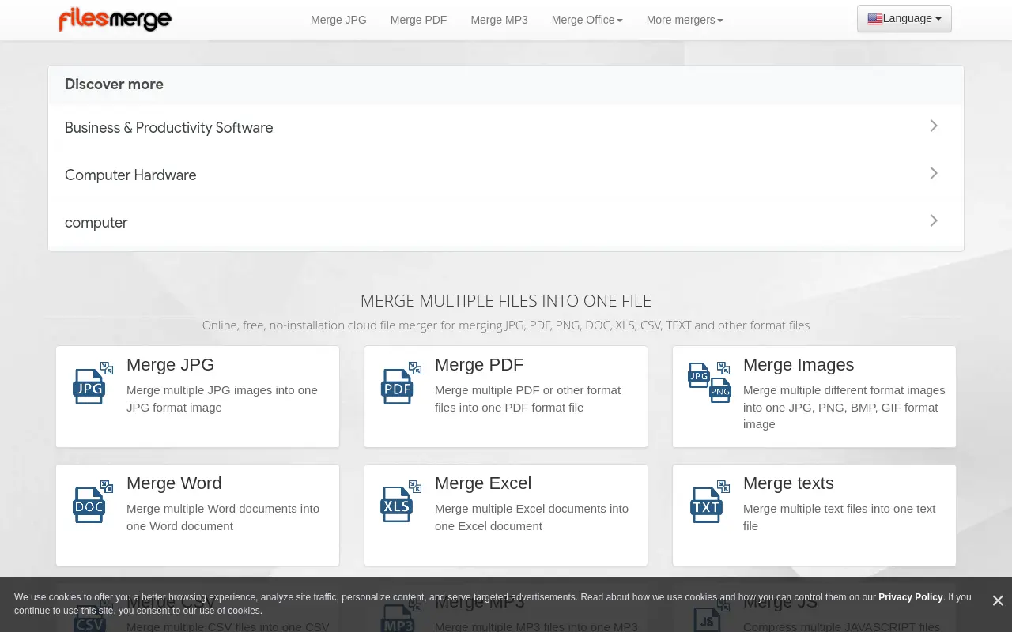Click the Merge texts TXT icon

coord(708,502)
